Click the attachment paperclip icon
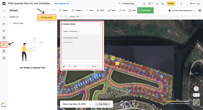 64,67
